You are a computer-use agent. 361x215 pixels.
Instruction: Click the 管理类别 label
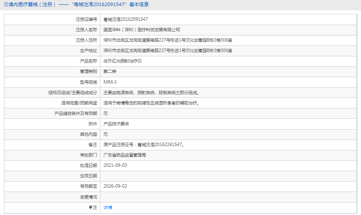tap(88, 72)
